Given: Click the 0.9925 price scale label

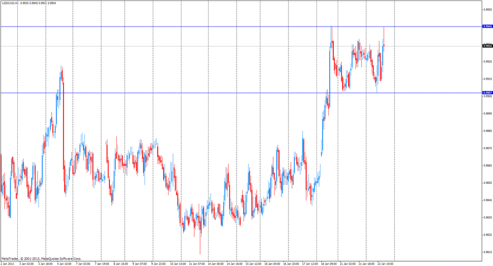Looking at the screenshot, I should (x=488, y=61).
